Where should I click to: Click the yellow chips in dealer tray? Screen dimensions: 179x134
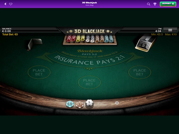pyautogui.click(x=81, y=39)
